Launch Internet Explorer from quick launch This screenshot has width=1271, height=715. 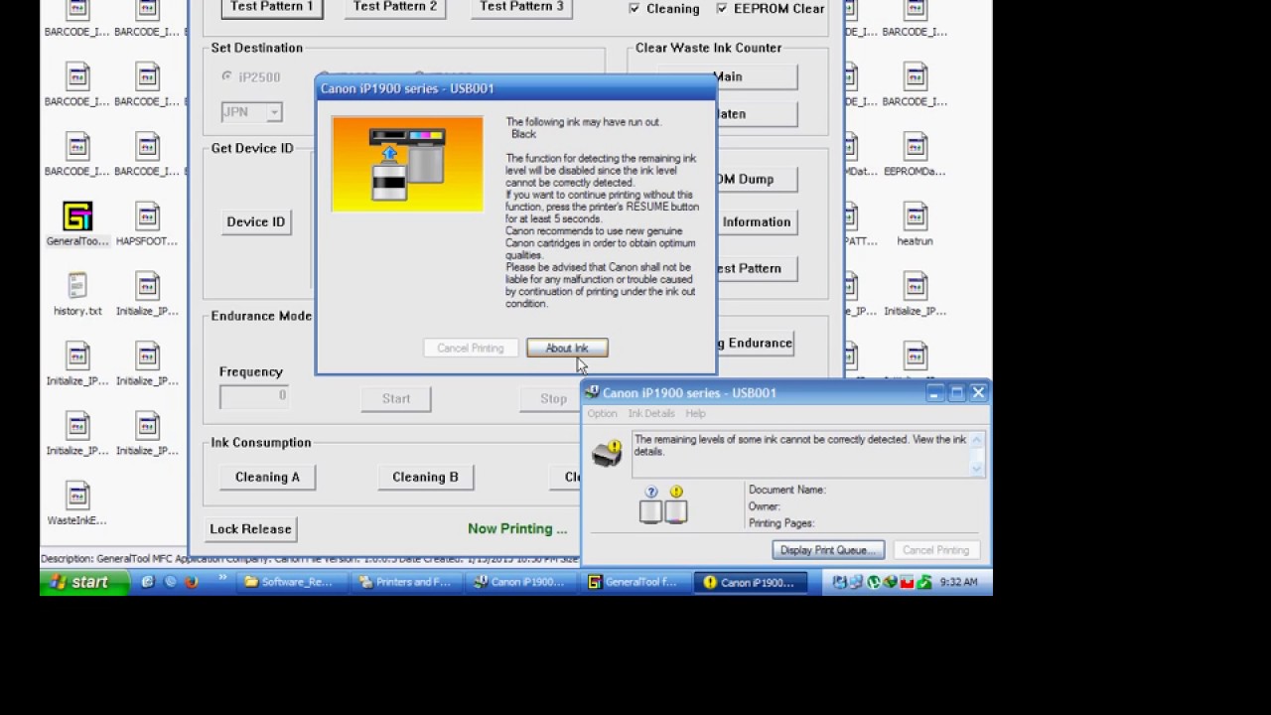point(148,582)
